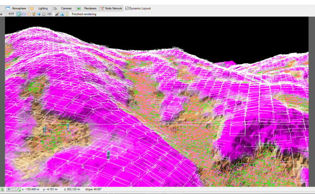Image resolution: width=315 pixels, height=194 pixels.
Task: Switch to the Cameras layout
Action: point(64,8)
